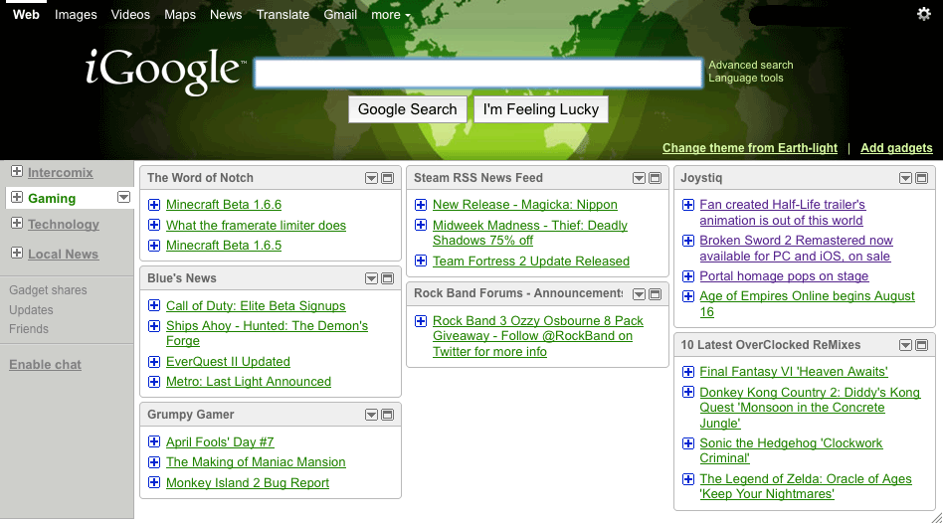Open Grumpy Gamer gadget menu arrow
The image size is (943, 524).
pos(372,415)
